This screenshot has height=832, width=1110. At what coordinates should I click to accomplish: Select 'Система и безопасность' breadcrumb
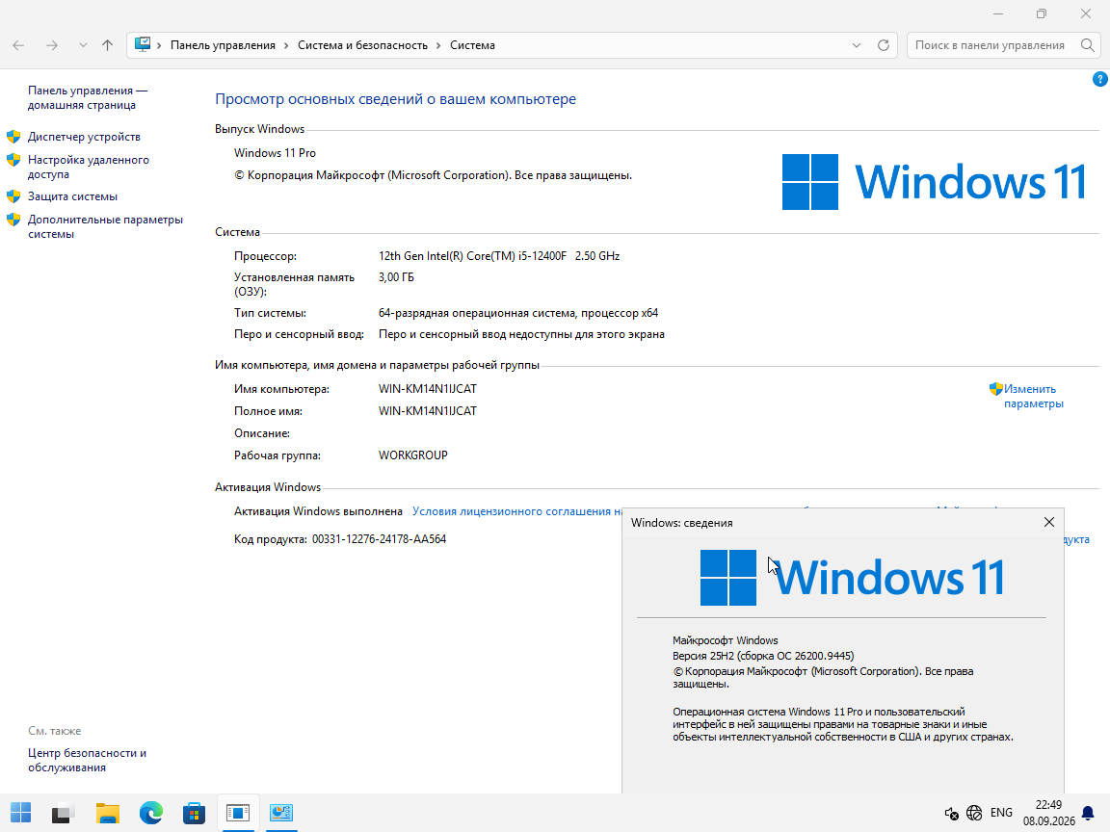pyautogui.click(x=362, y=45)
